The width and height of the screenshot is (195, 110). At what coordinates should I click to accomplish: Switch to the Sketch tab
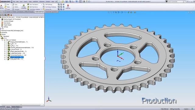pyautogui.click(x=14, y=12)
